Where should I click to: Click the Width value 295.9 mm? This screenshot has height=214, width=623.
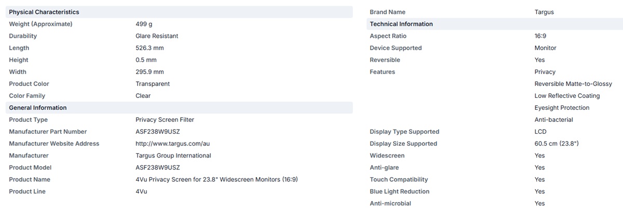[150, 72]
